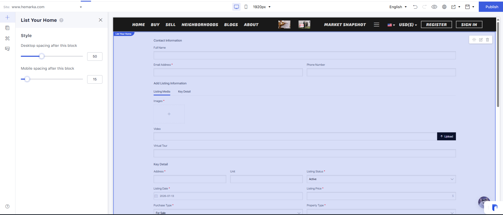Click the desktop spacing slider handle
Screen dimensions: 503x215
tap(42, 56)
